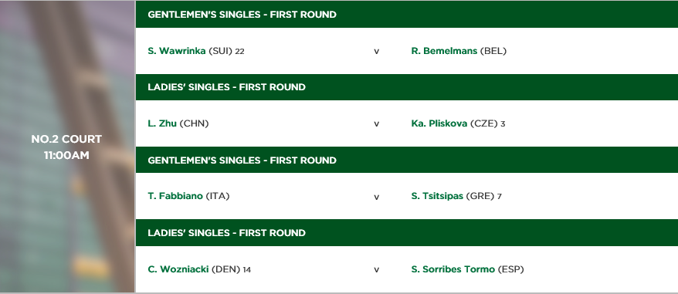Open S. Sorribes Tormo player link

[x=453, y=269]
